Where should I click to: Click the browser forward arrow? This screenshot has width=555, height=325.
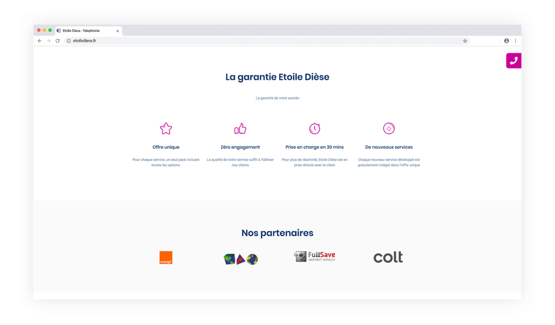(x=48, y=41)
